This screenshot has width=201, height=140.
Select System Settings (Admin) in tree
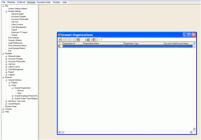pyautogui.click(x=18, y=9)
